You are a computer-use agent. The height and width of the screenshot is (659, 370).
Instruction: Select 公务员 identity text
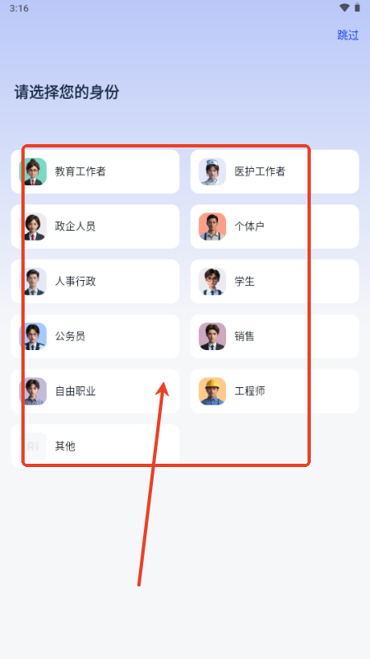(71, 336)
